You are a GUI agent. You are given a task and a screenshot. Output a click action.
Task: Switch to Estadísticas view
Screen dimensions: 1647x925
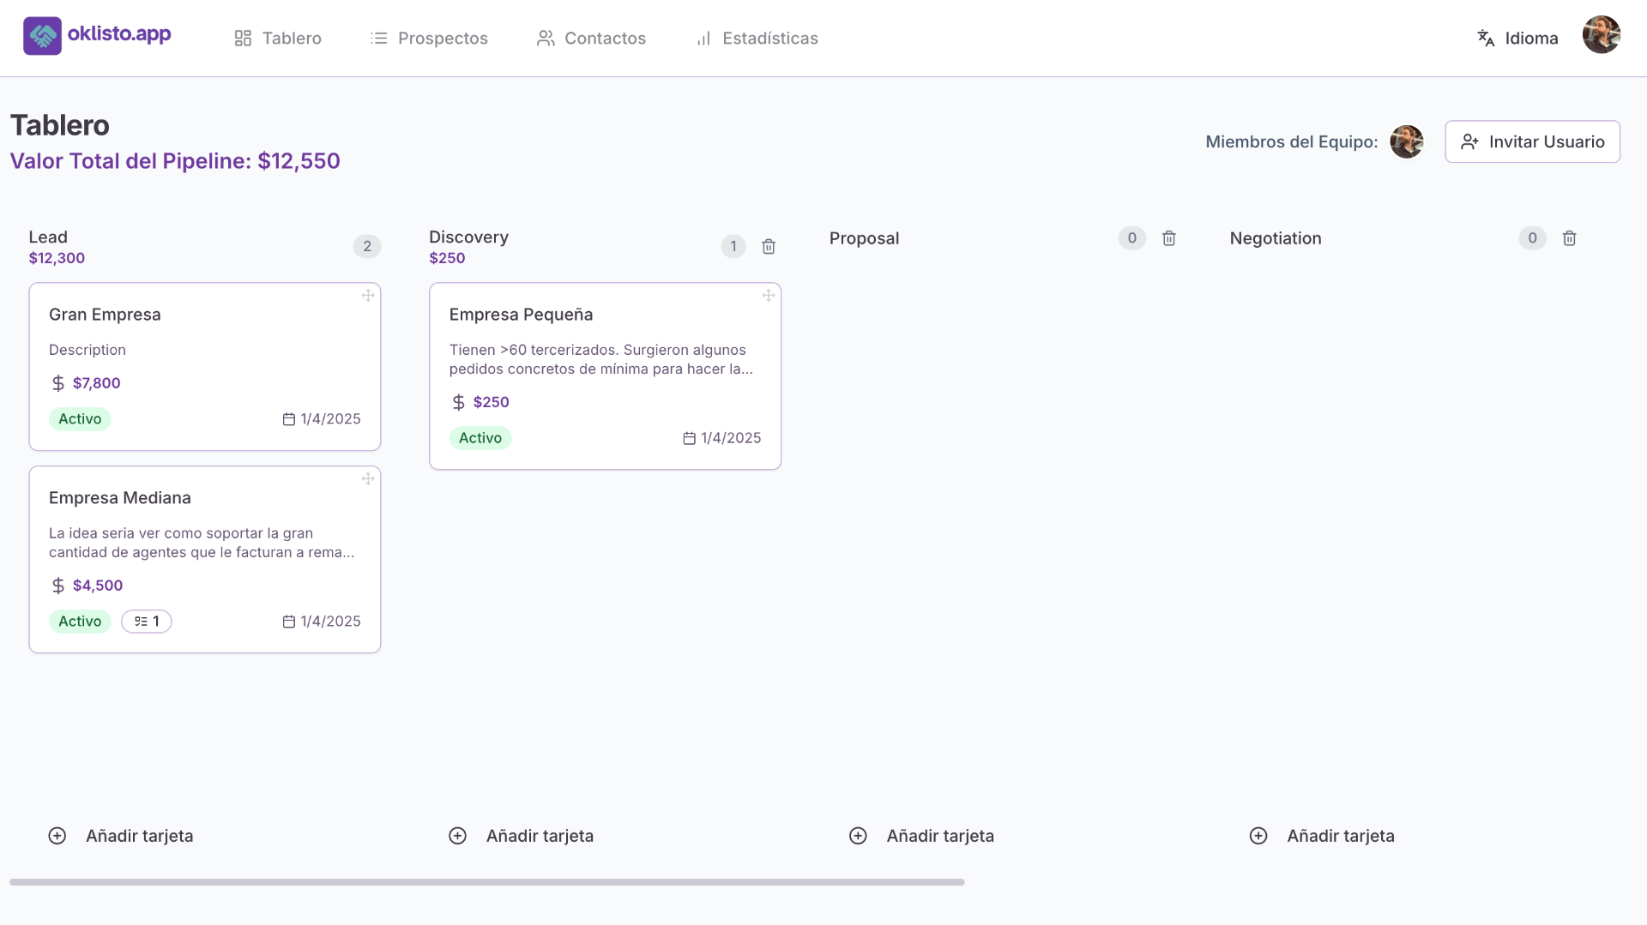pyautogui.click(x=757, y=39)
